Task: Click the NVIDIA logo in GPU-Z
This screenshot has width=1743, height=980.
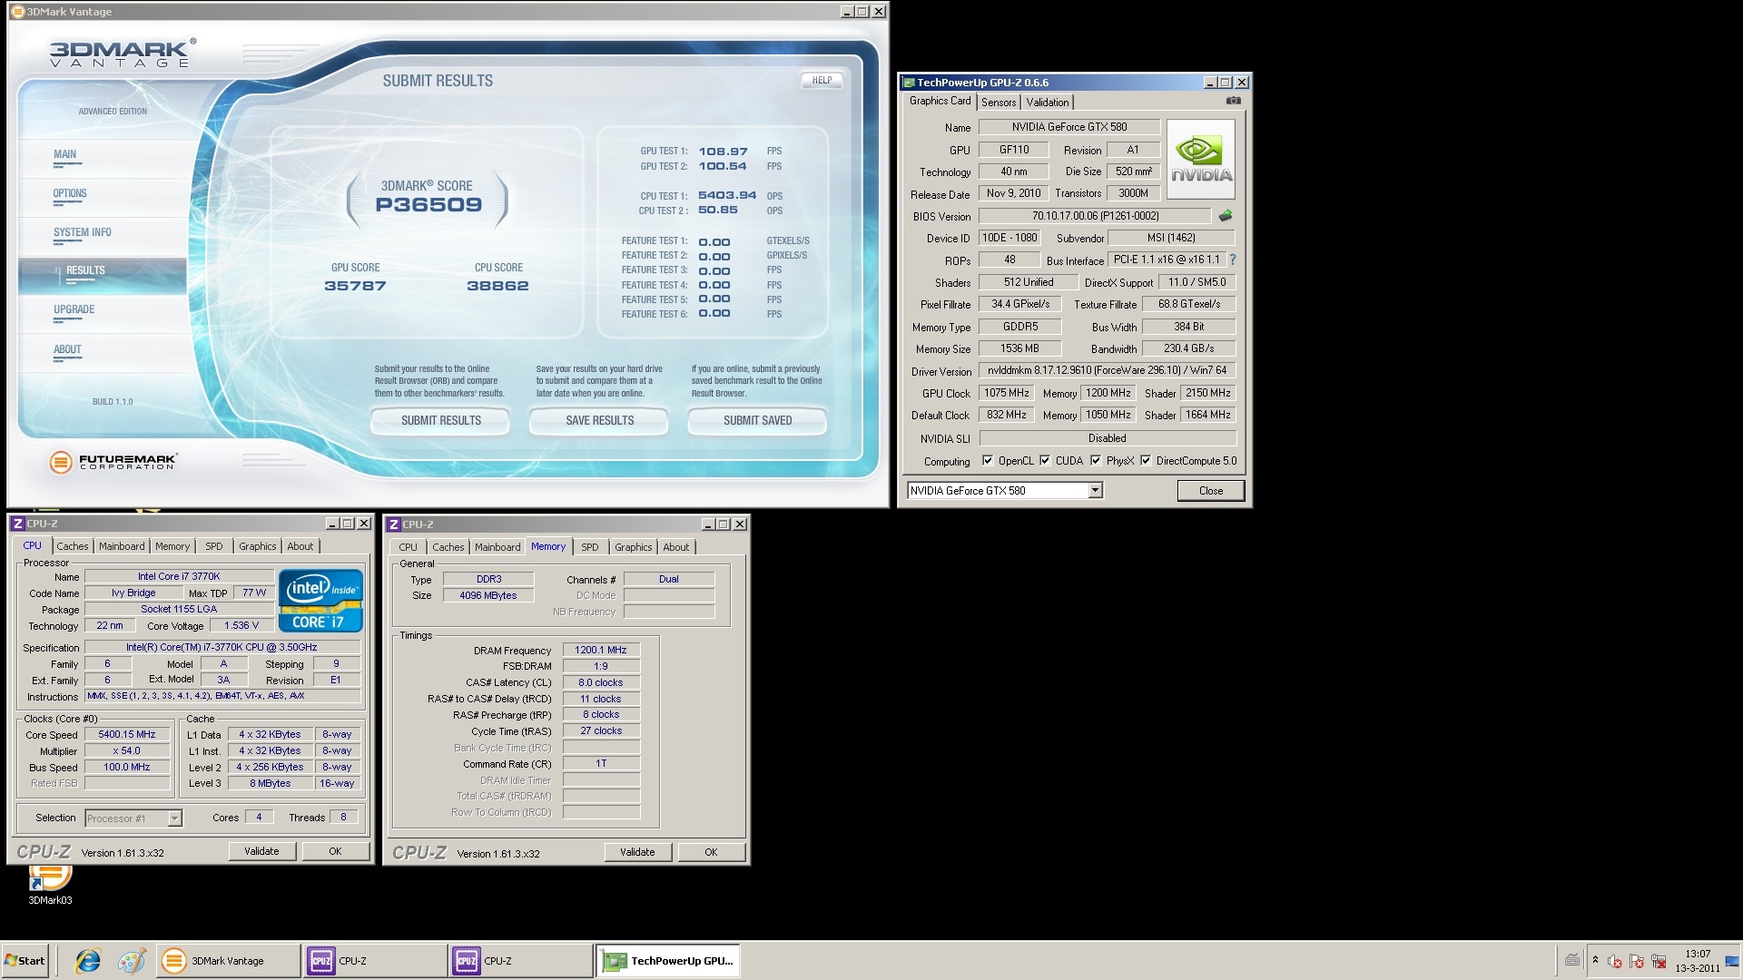Action: pyautogui.click(x=1201, y=160)
